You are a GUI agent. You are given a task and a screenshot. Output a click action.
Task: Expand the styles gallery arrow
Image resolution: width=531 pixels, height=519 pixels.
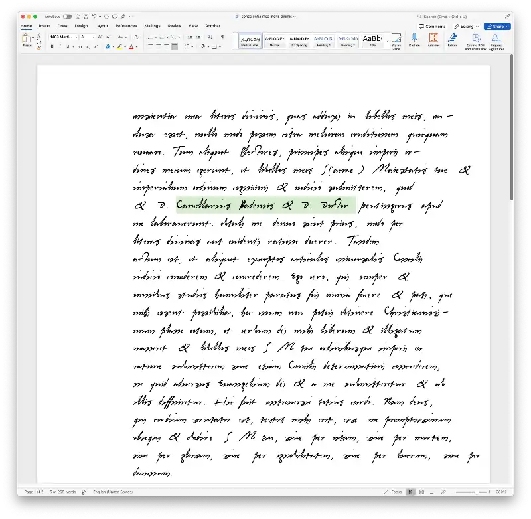coord(388,40)
